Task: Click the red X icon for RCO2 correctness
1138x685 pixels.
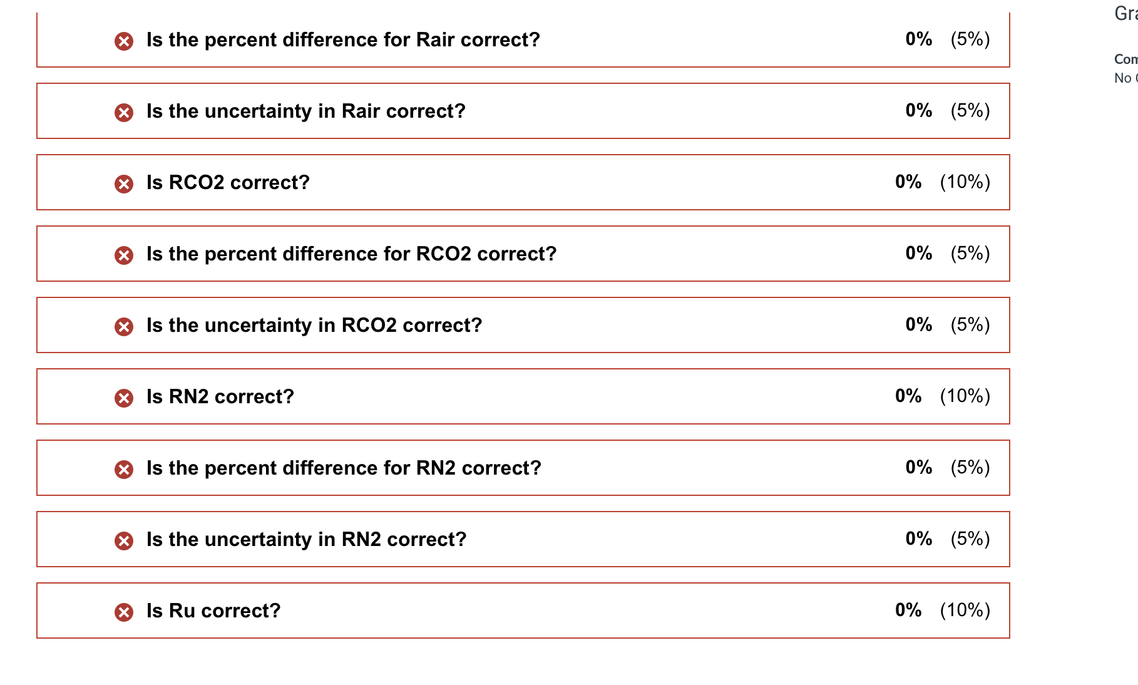Action: [123, 182]
